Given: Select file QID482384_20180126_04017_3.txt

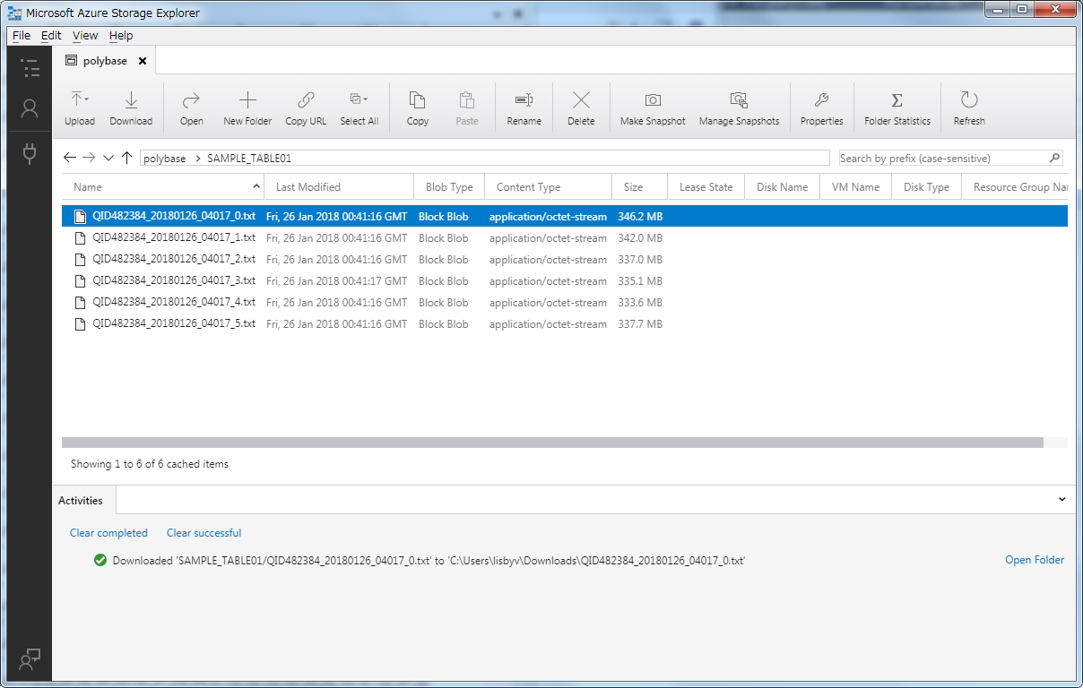Looking at the screenshot, I should pyautogui.click(x=174, y=281).
